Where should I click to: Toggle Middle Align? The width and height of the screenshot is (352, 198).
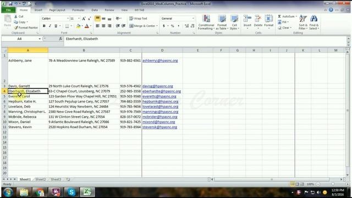coord(103,18)
